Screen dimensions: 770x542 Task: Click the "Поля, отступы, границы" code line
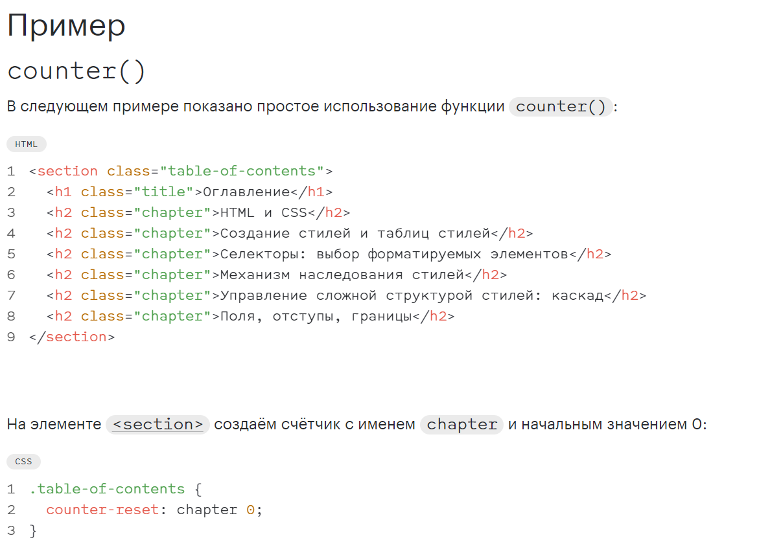tap(316, 317)
